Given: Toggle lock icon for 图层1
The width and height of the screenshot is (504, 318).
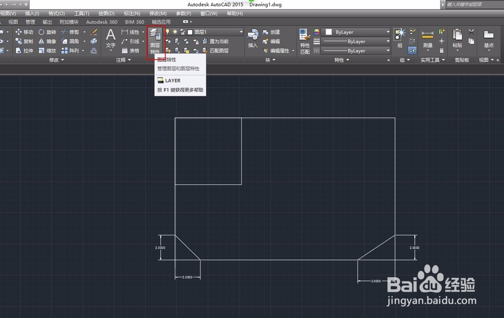Looking at the screenshot, I should point(182,32).
